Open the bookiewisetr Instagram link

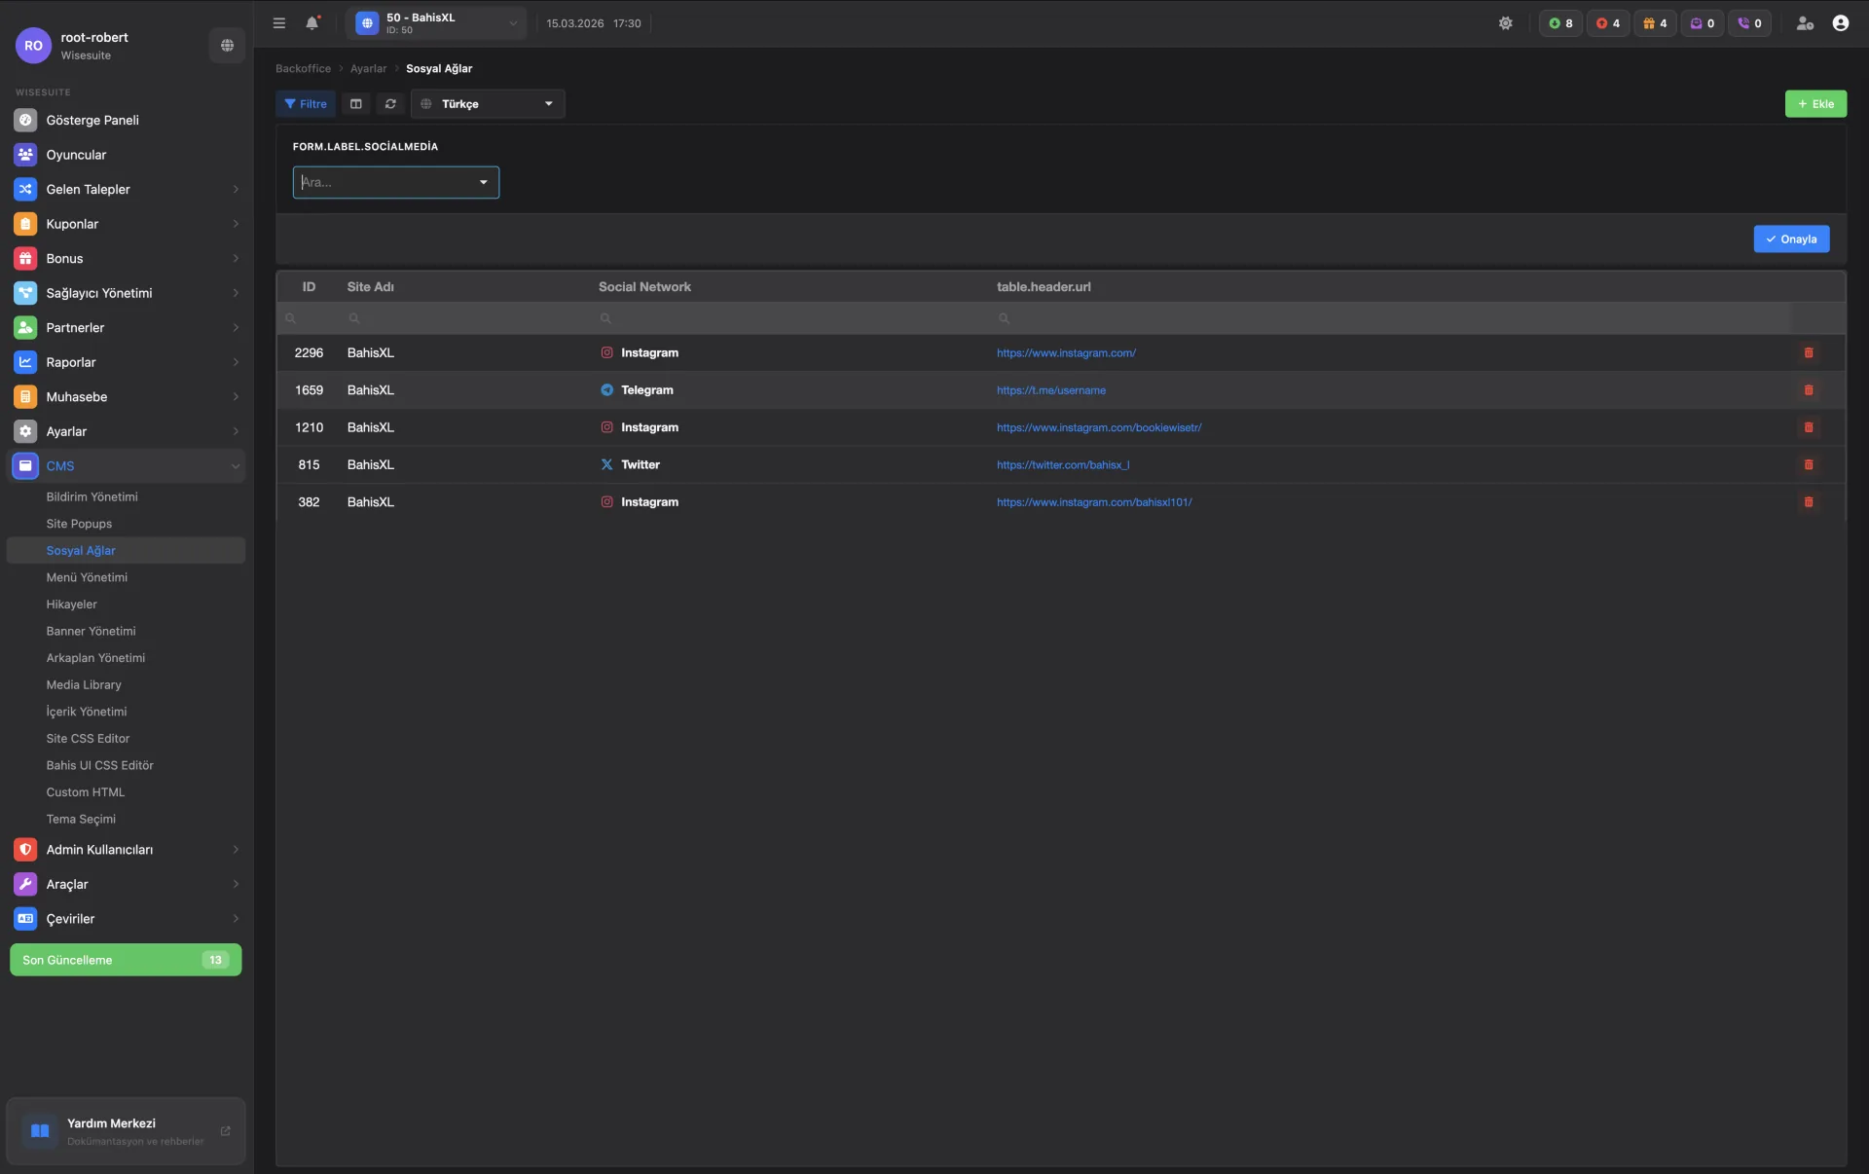pos(1098,427)
